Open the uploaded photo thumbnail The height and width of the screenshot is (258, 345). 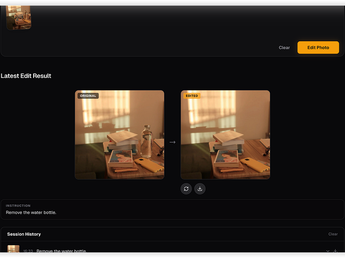[x=19, y=17]
